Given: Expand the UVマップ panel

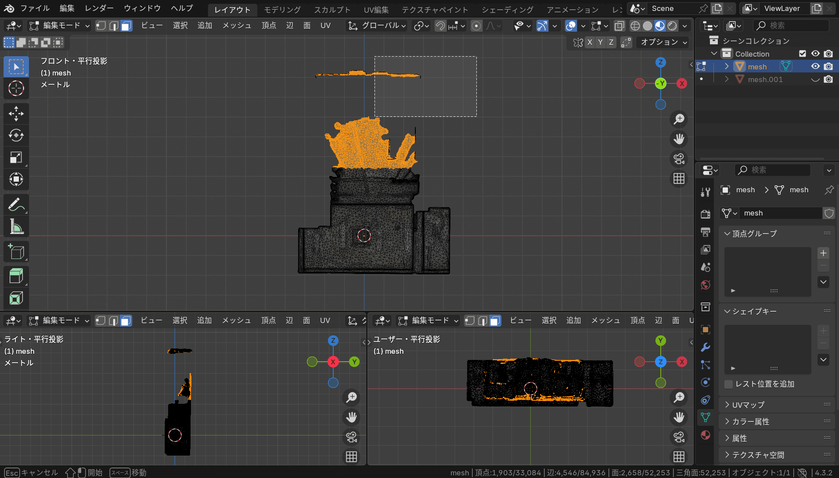Looking at the screenshot, I should [x=748, y=405].
